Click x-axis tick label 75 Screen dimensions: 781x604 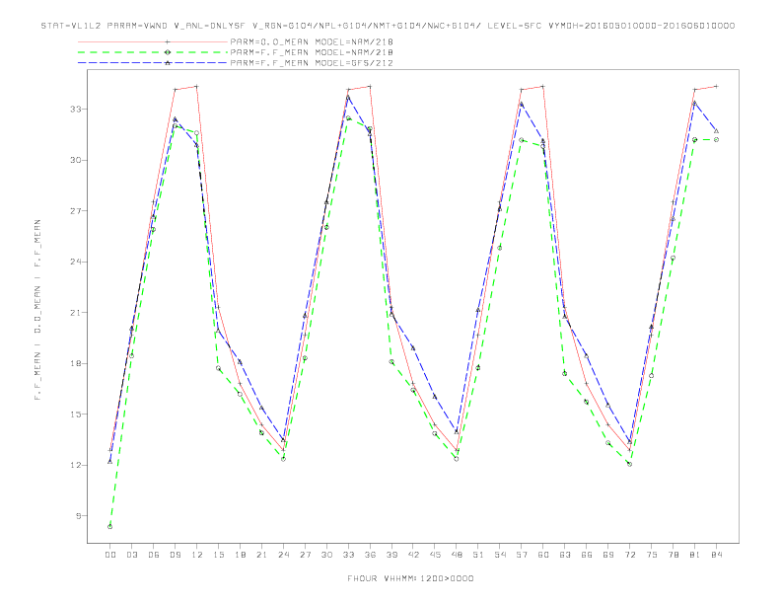[x=652, y=555]
